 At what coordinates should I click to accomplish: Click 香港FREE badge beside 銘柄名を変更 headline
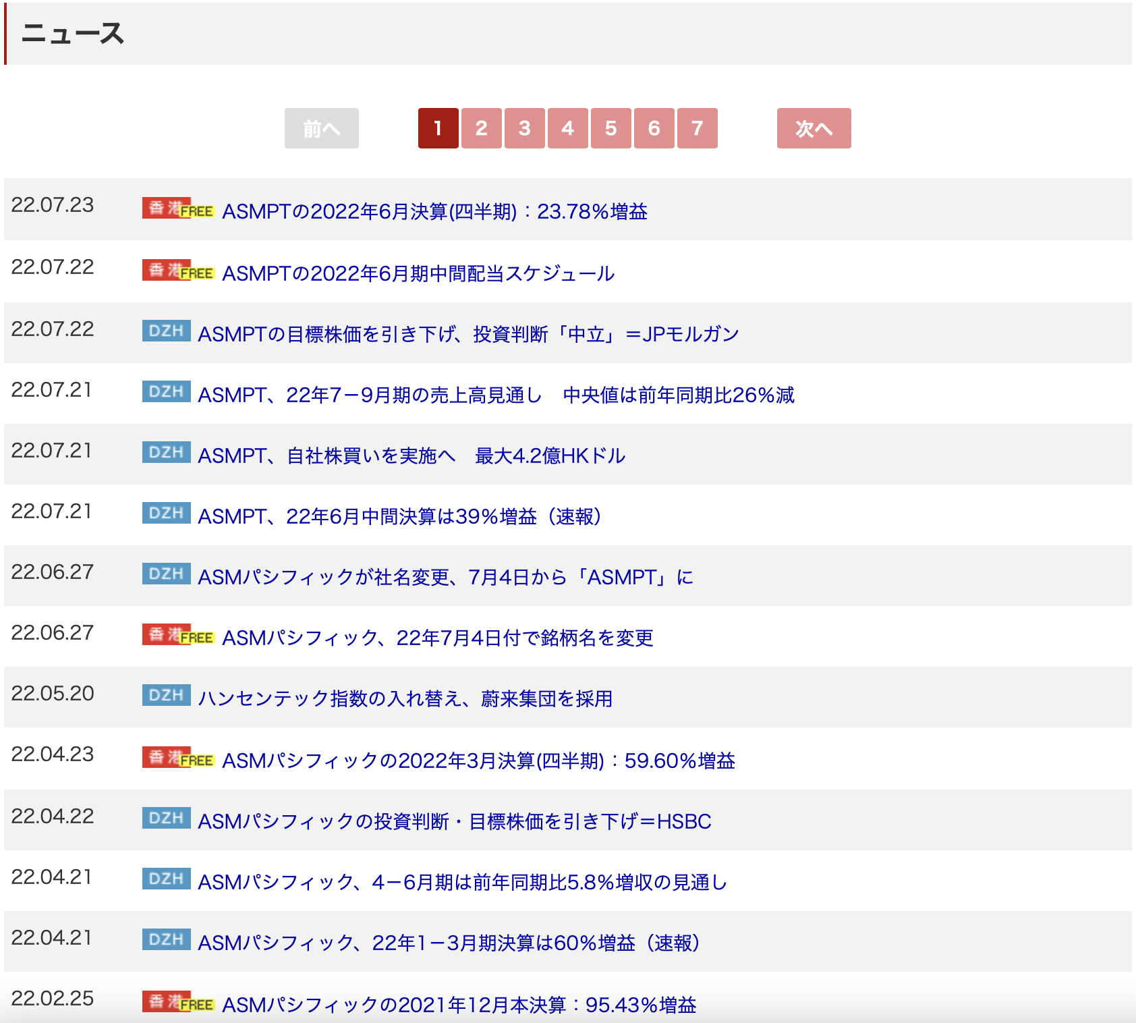point(178,634)
